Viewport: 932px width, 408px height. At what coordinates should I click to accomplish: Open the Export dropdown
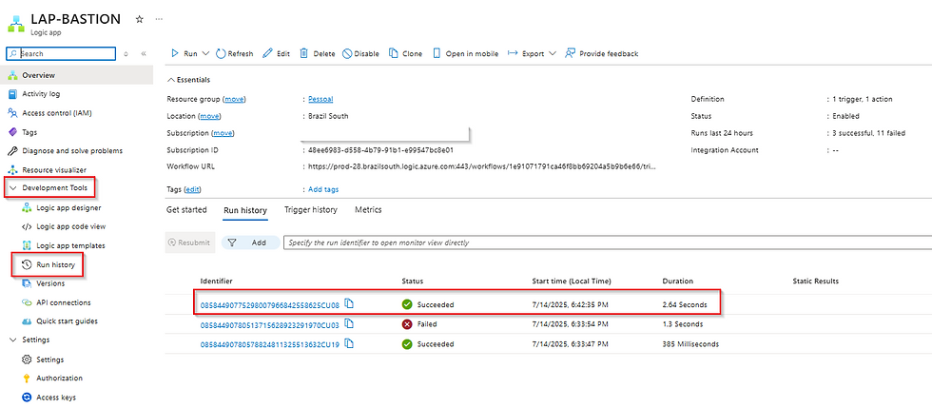[x=532, y=53]
